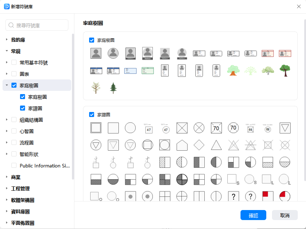Click the circular person avatar symbol
This screenshot has width=306, height=229.
tap(113, 53)
